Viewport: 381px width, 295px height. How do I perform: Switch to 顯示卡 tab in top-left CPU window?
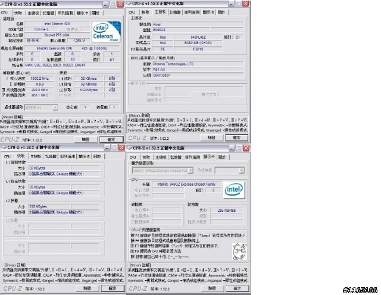82,13
